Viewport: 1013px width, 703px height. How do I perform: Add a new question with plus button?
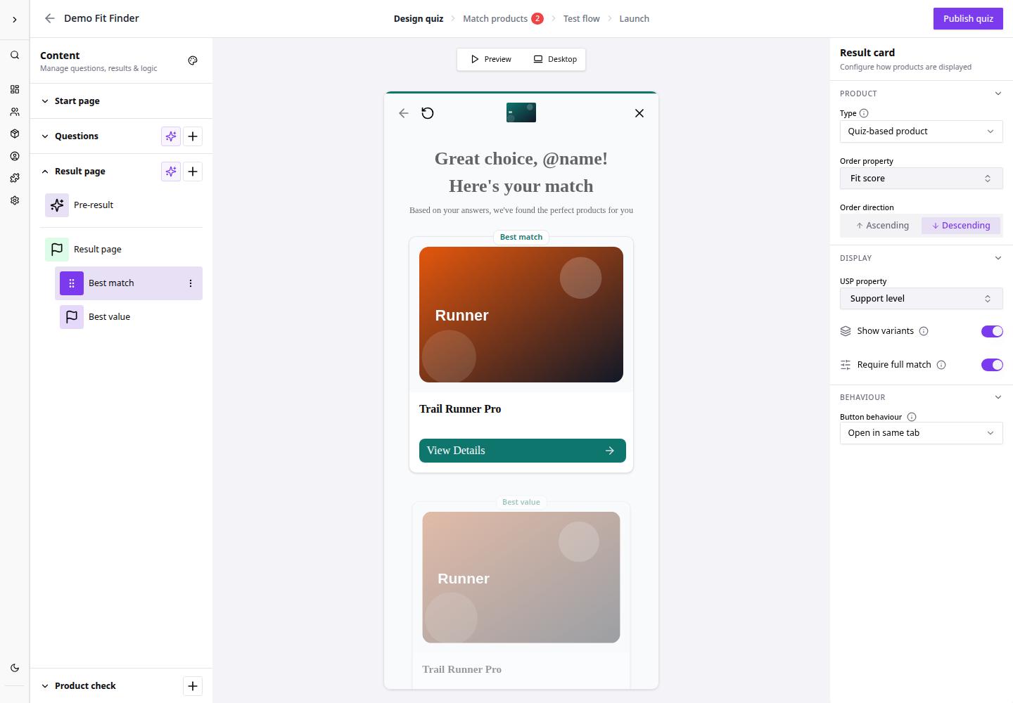click(x=193, y=136)
